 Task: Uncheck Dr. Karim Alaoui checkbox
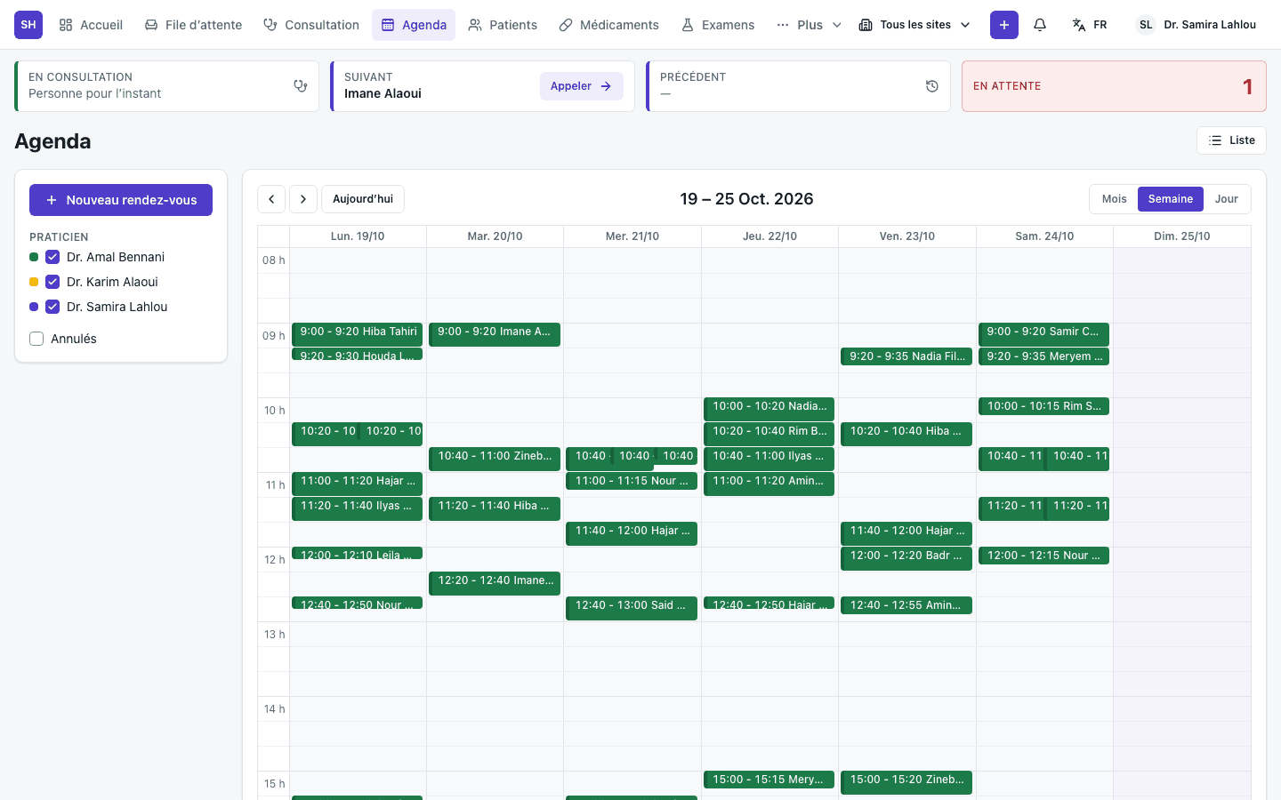[52, 282]
